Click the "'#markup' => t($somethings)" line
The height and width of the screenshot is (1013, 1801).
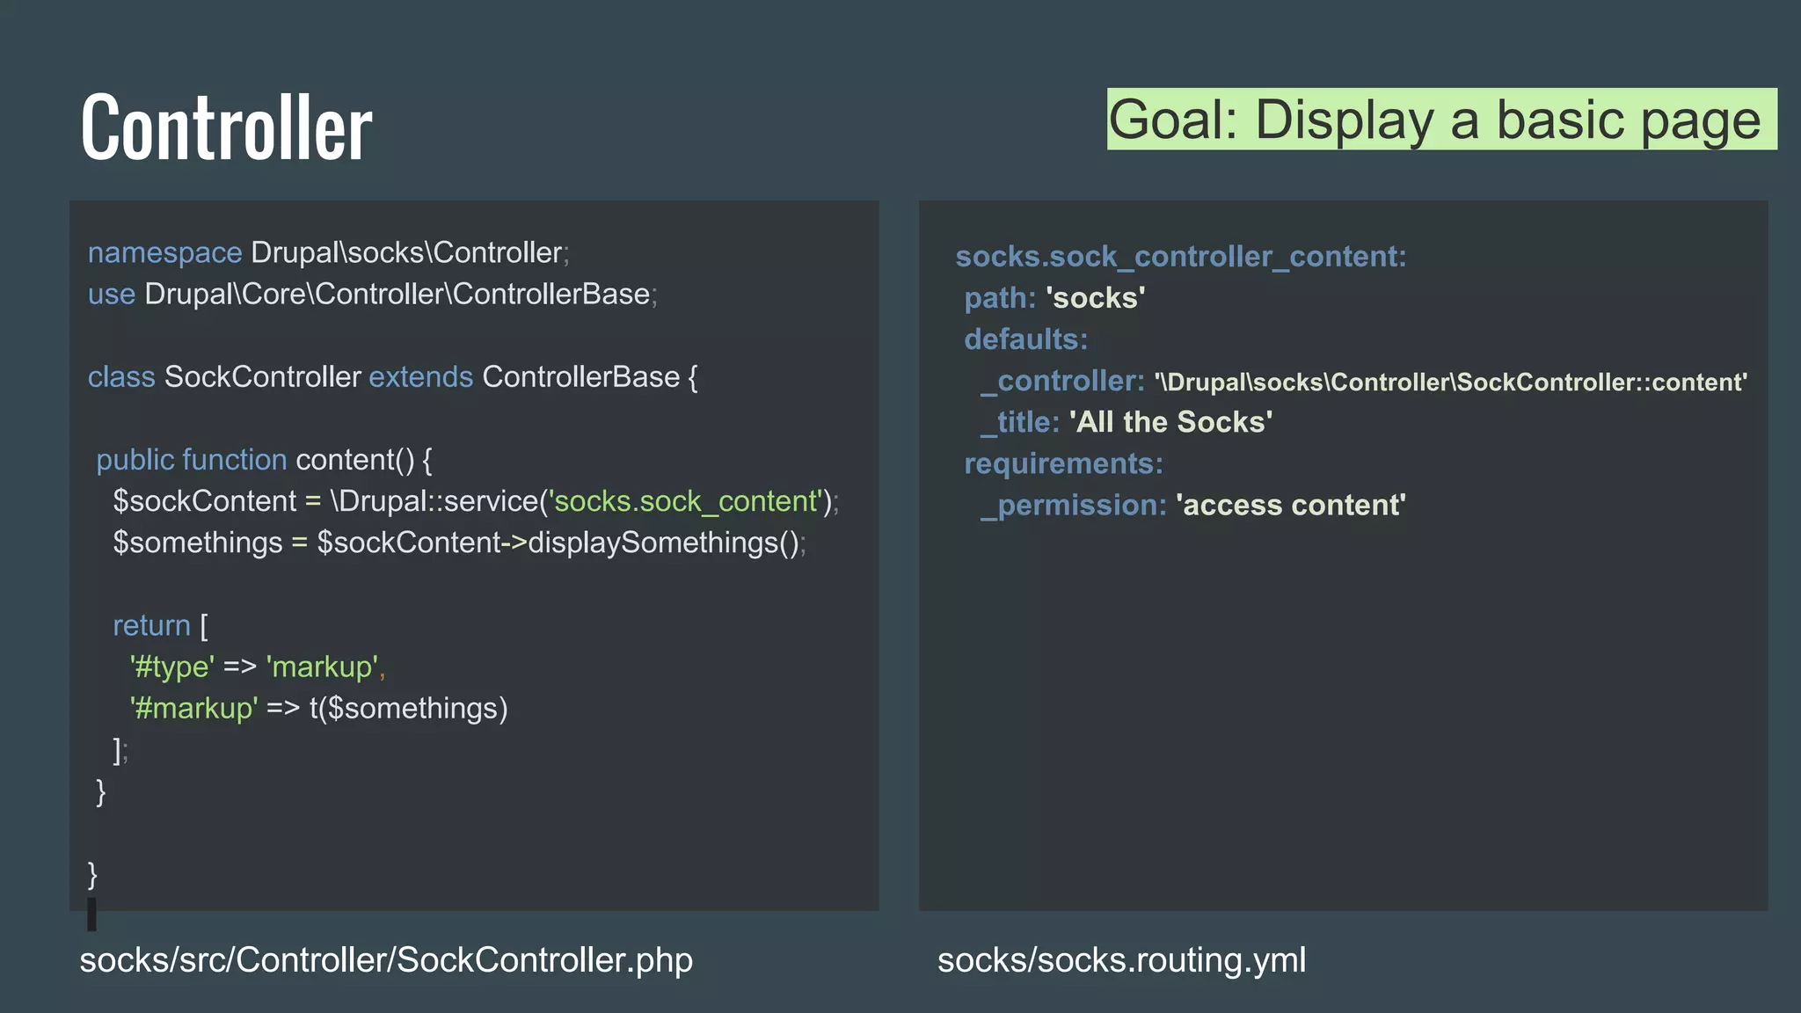coord(318,708)
